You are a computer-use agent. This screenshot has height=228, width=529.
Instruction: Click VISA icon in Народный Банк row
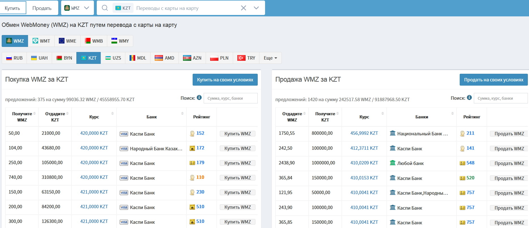[124, 149]
